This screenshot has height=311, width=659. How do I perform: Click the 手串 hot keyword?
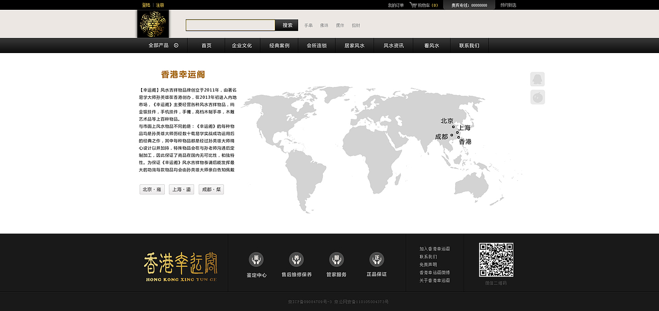point(308,25)
